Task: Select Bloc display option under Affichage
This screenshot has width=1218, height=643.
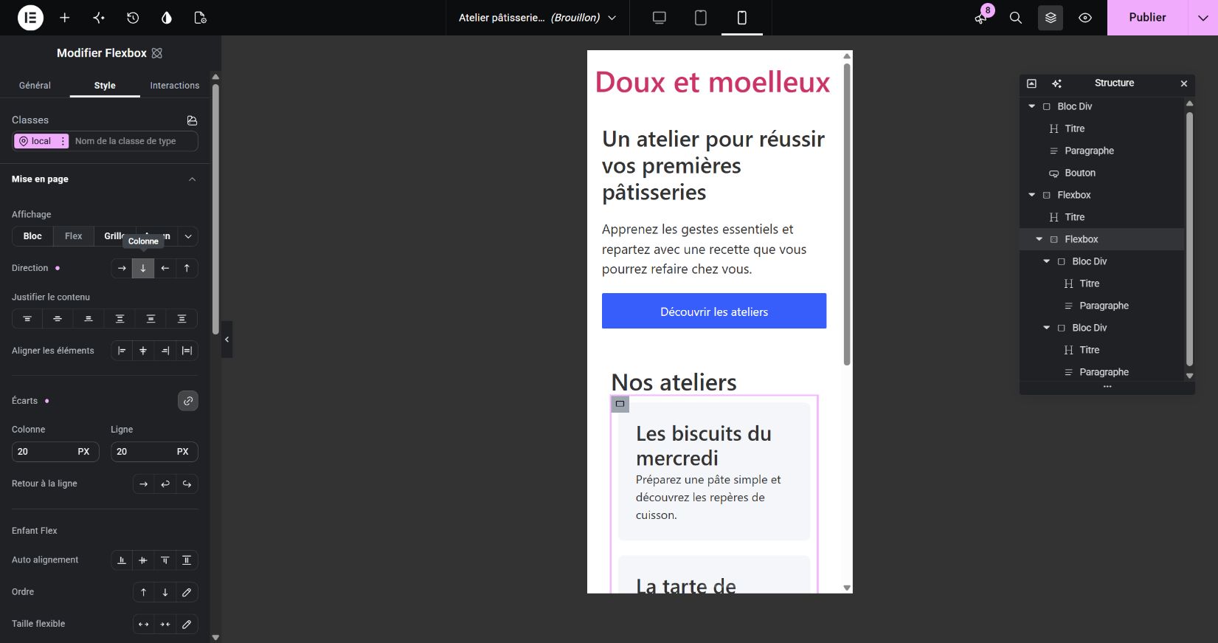Action: coord(32,236)
